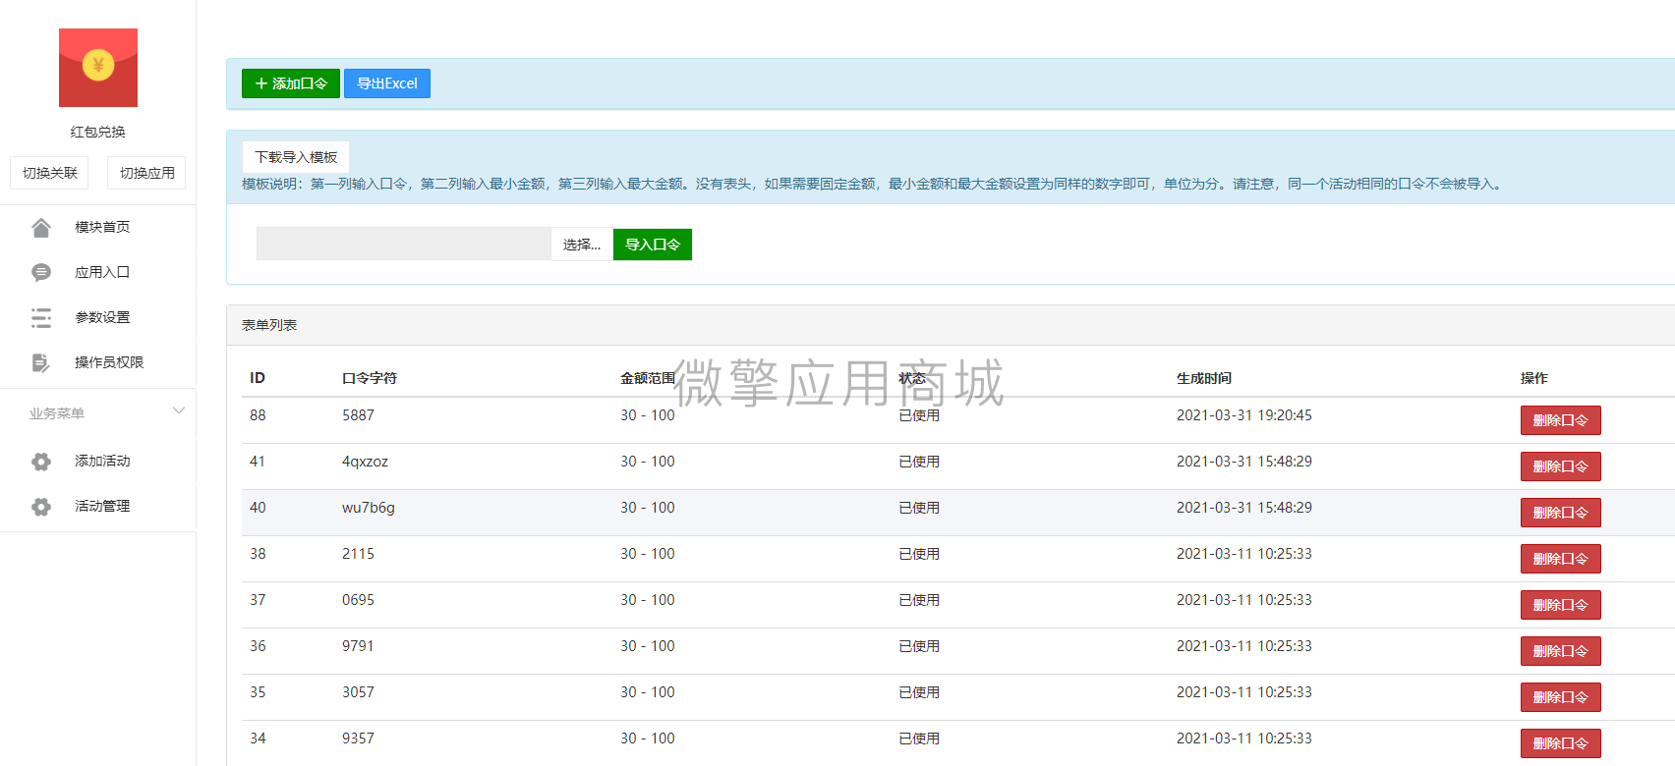Screen dimensions: 1675x766
Task: Delete the password 9791
Action: (1561, 651)
